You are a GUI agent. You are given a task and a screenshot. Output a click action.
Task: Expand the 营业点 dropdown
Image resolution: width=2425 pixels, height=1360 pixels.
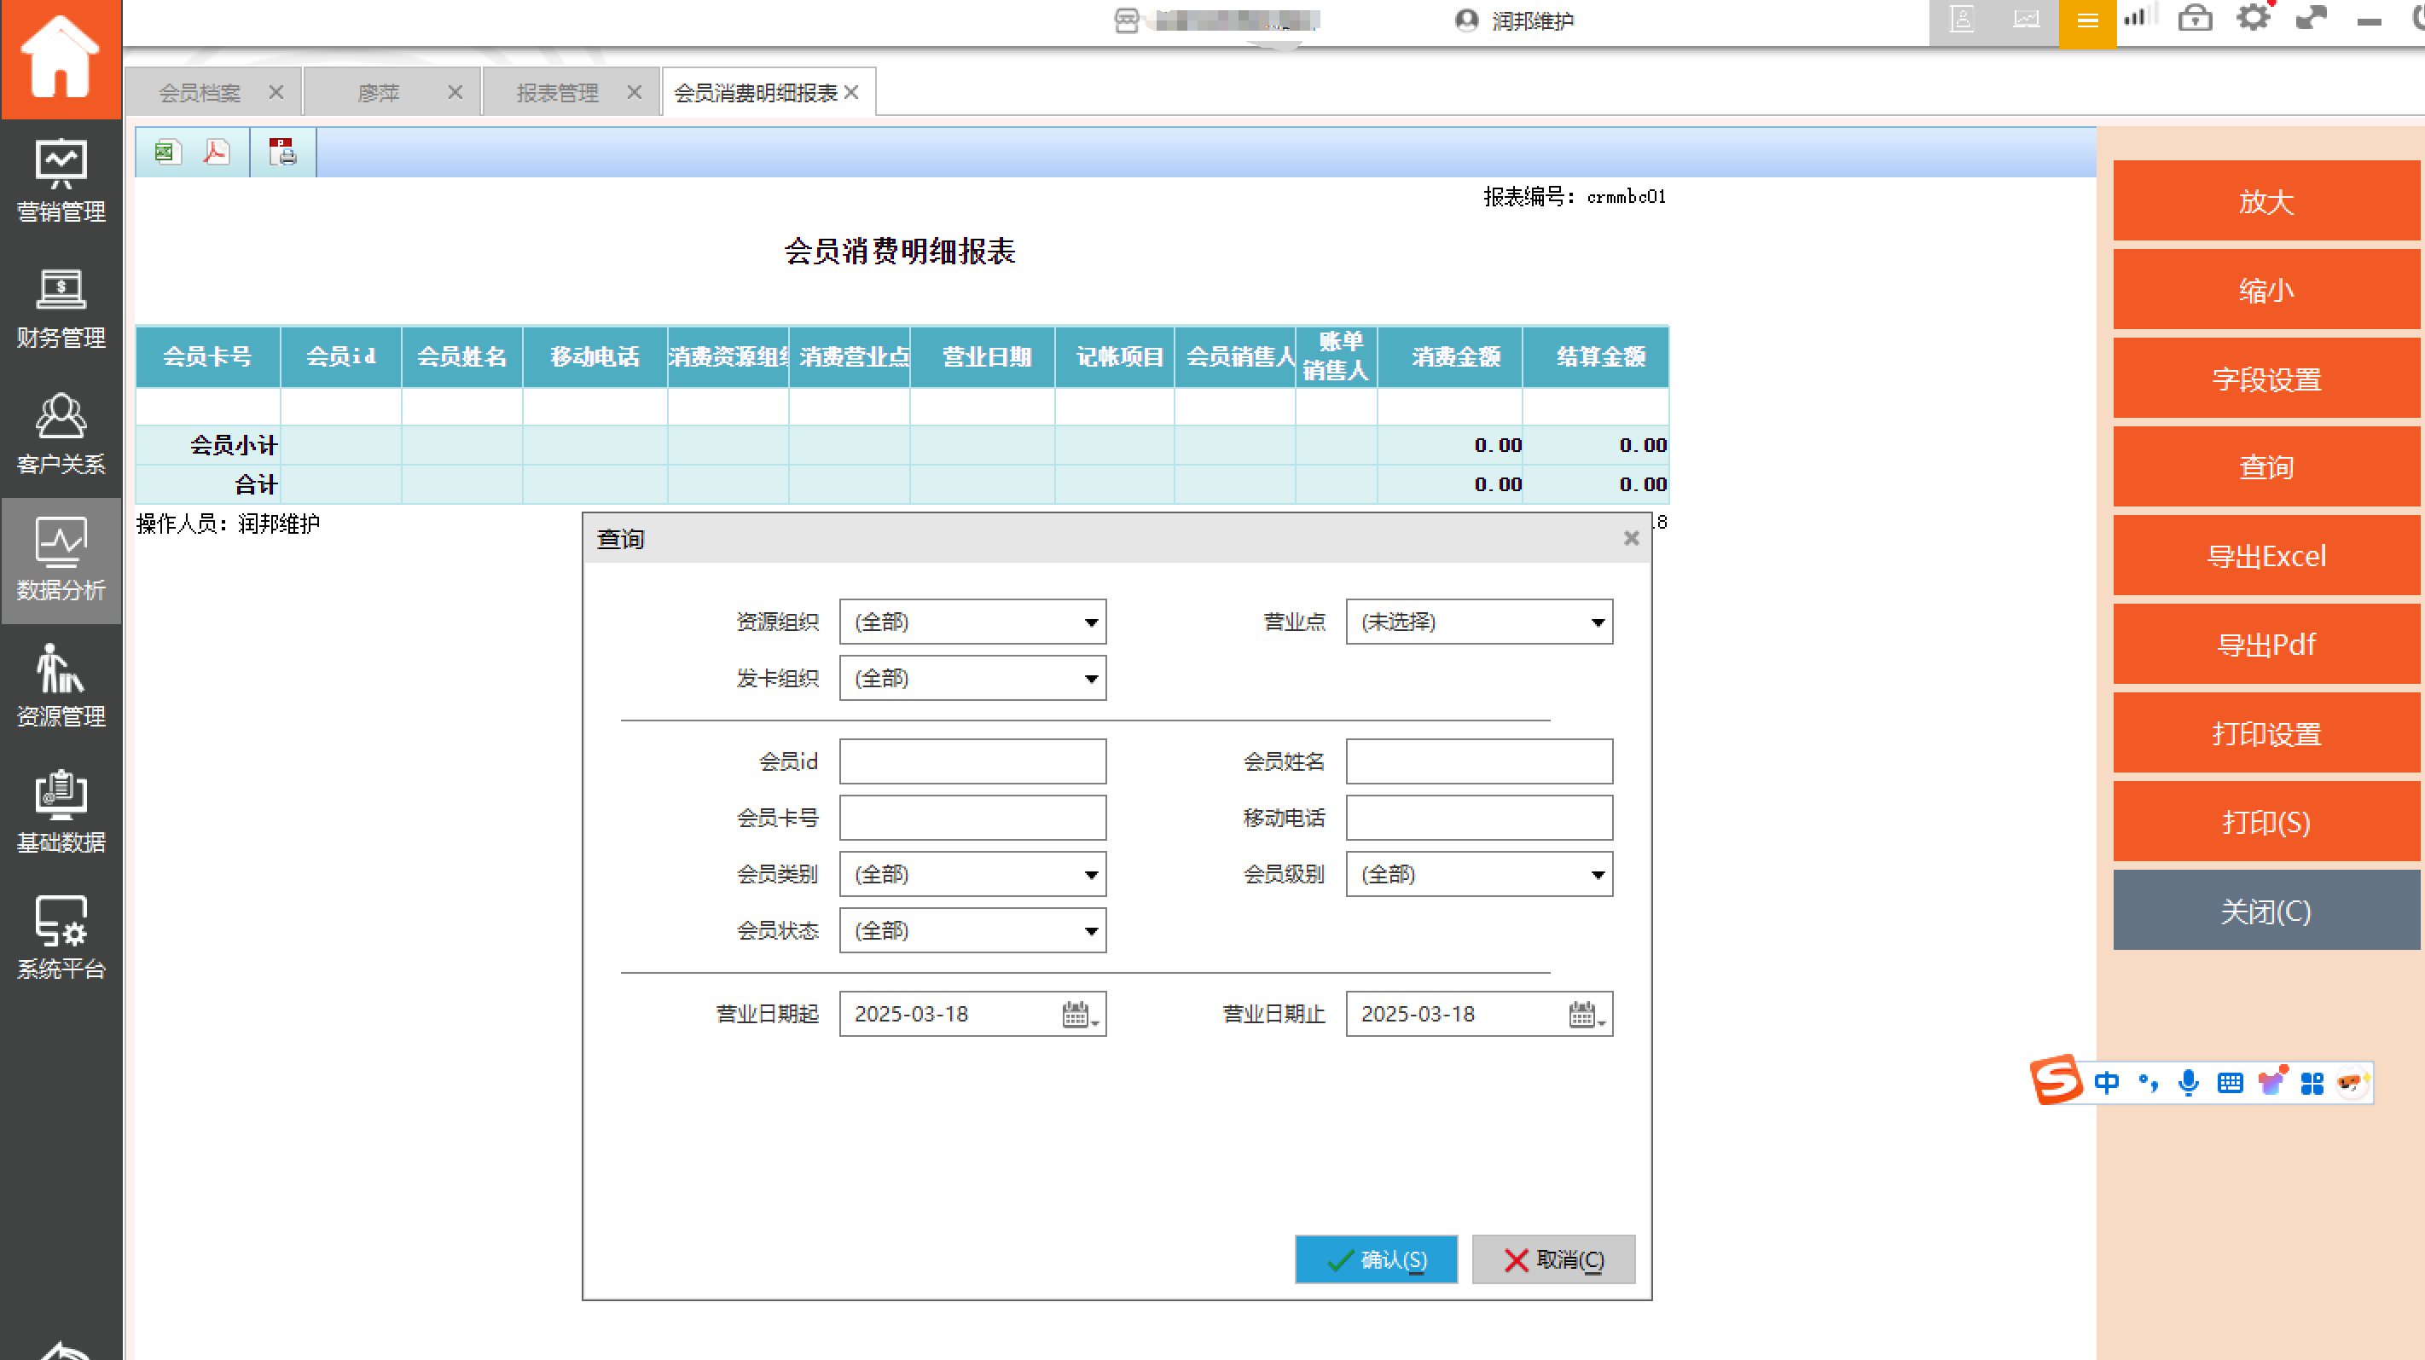tap(1597, 622)
